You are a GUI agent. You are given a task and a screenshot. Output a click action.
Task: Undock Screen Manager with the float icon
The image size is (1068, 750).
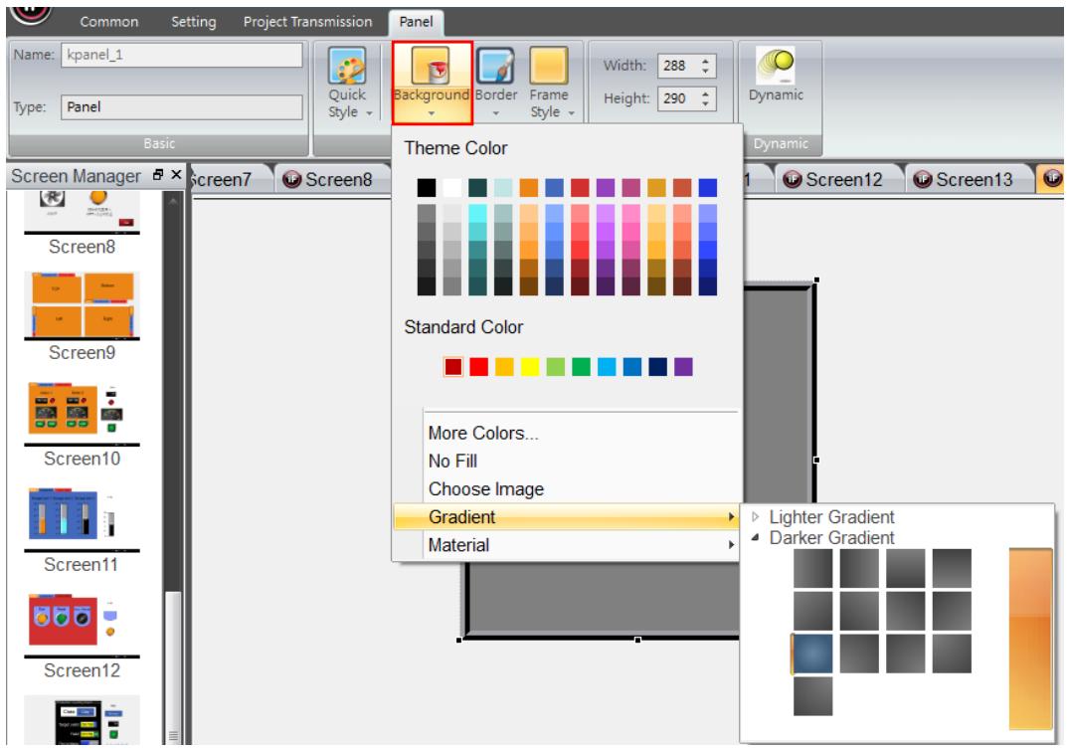pyautogui.click(x=158, y=175)
